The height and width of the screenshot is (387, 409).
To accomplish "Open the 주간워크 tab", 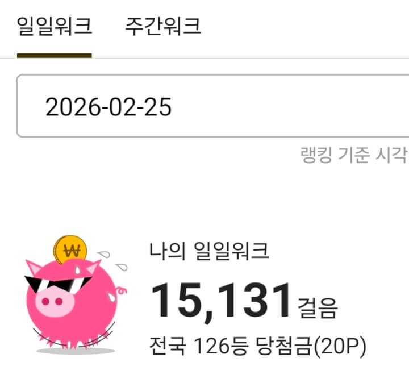I will [163, 26].
